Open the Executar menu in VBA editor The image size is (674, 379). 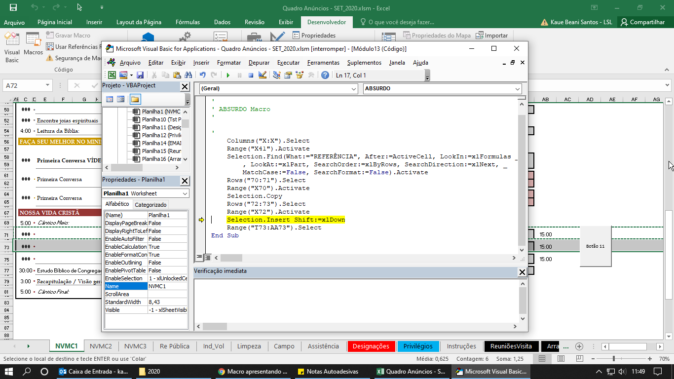(288, 63)
